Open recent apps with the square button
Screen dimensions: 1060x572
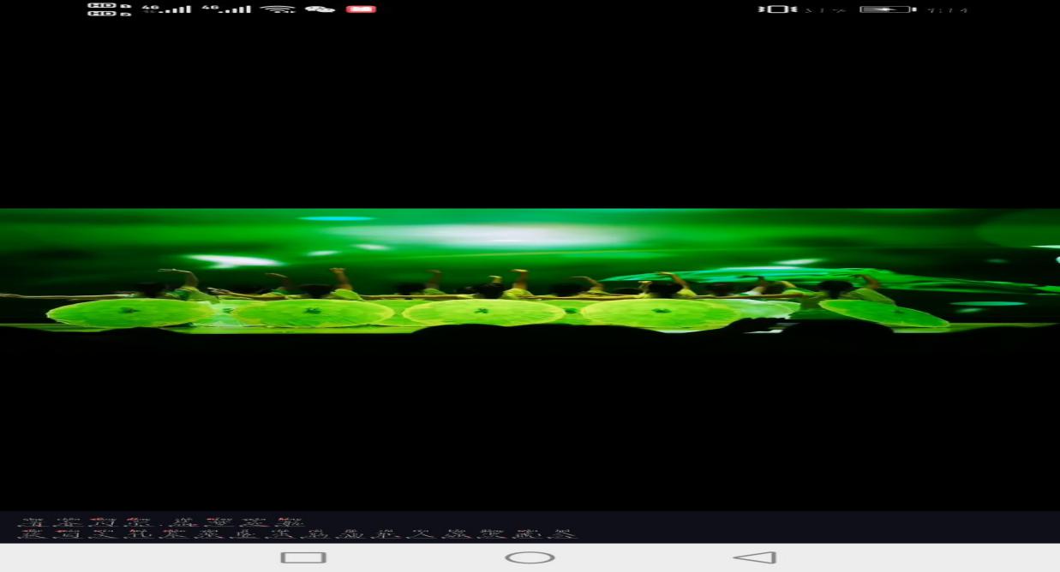tap(303, 557)
